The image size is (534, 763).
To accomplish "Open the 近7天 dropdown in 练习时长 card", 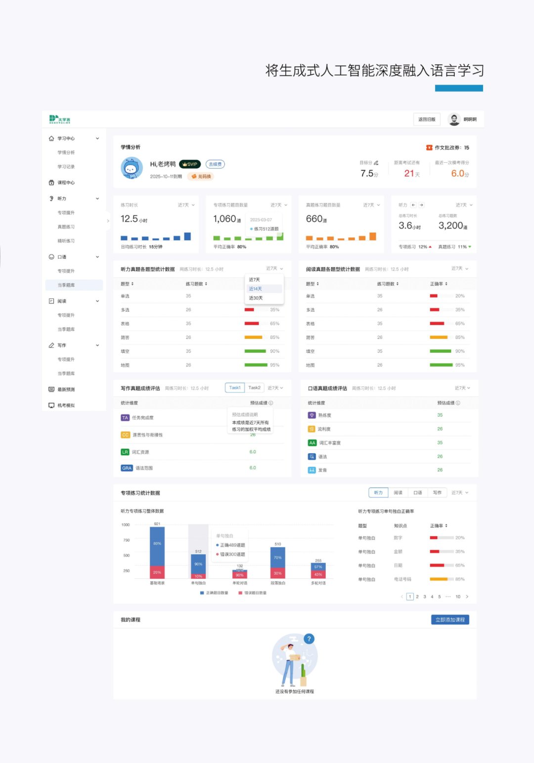I will click(x=186, y=205).
